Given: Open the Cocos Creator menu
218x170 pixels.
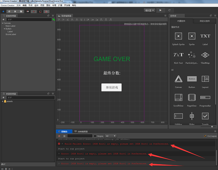Looking at the screenshot, I should (x=8, y=5).
